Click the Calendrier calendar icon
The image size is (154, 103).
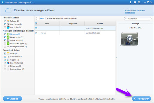coord(8,57)
